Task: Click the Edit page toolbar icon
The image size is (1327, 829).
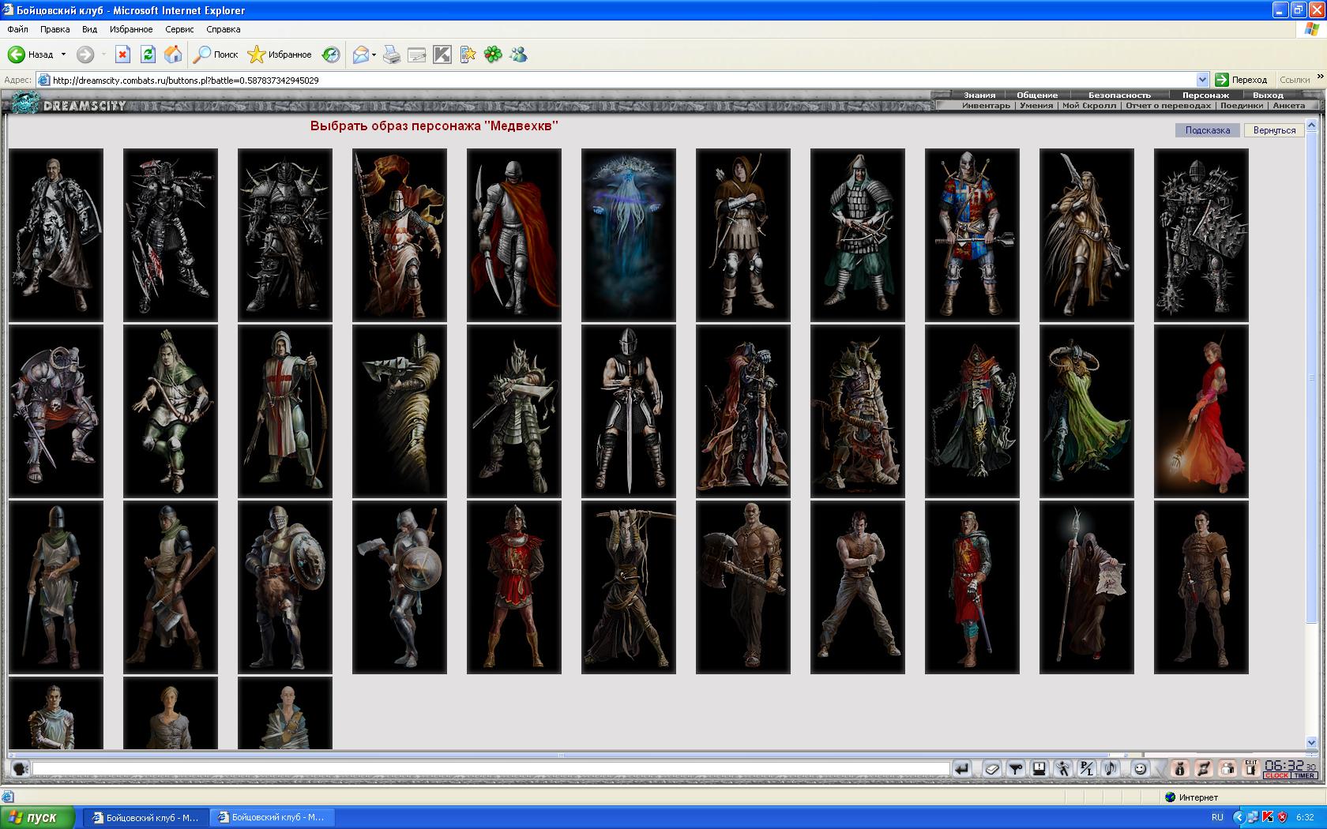Action: pyautogui.click(x=416, y=54)
